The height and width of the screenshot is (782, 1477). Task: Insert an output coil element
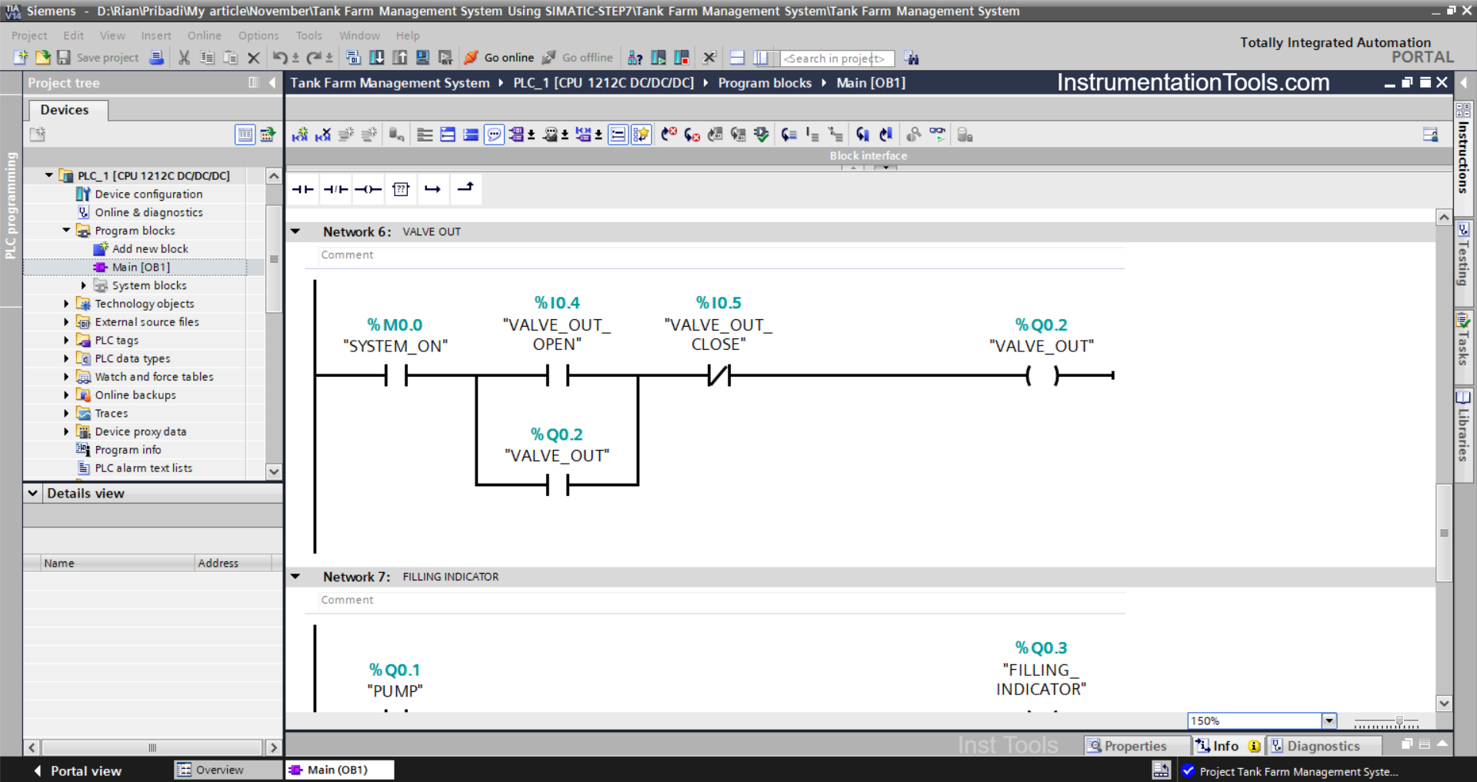point(368,189)
